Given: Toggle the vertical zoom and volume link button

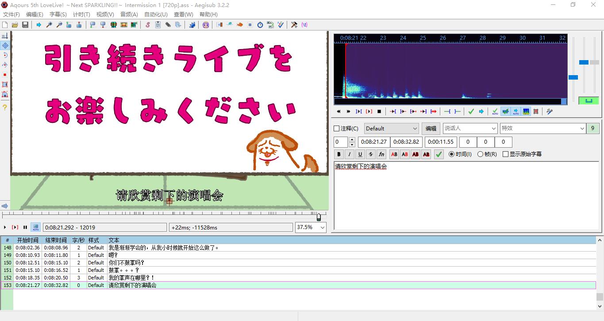Looking at the screenshot, I should click(589, 100).
